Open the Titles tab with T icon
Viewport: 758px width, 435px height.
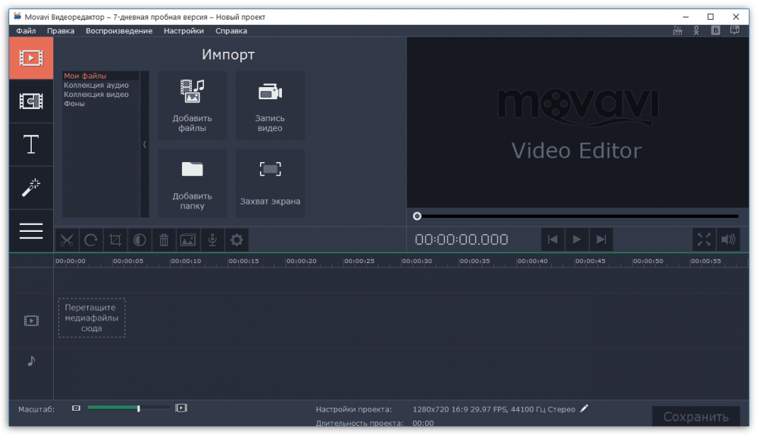coord(31,144)
